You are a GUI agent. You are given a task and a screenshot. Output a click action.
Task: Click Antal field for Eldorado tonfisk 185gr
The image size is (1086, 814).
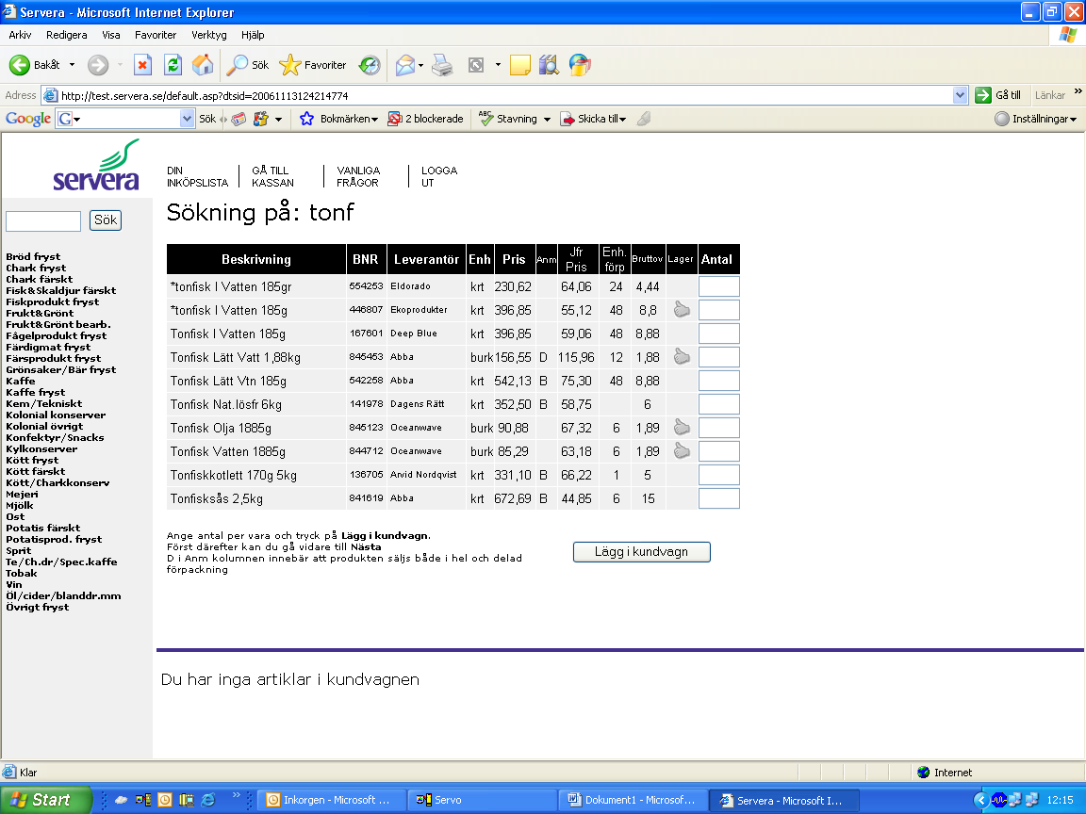719,286
